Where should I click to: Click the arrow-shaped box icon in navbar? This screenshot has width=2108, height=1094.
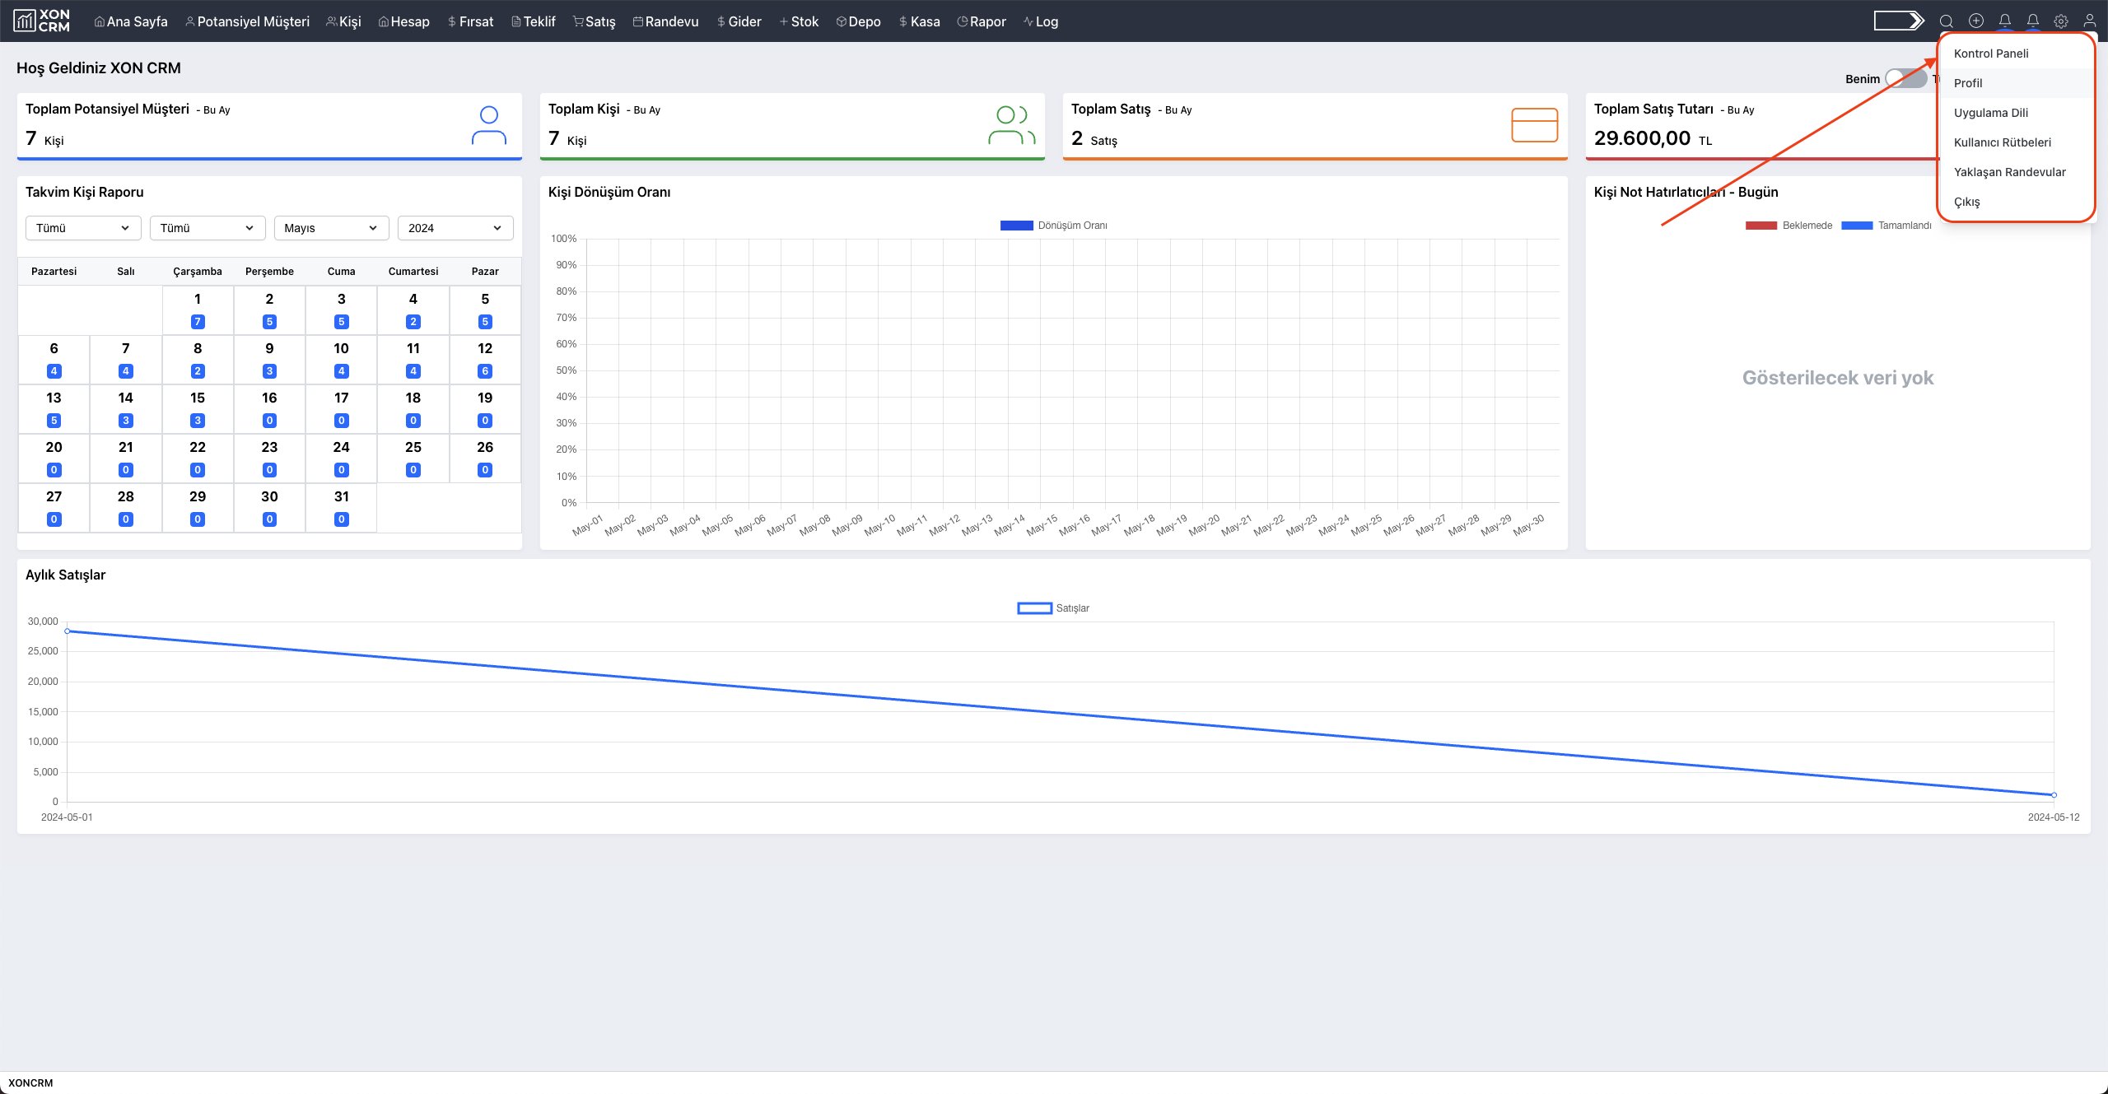coord(1898,21)
